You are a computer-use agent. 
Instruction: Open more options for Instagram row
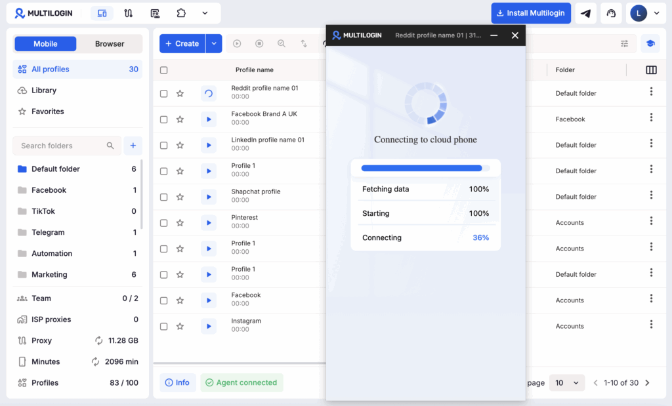click(651, 325)
